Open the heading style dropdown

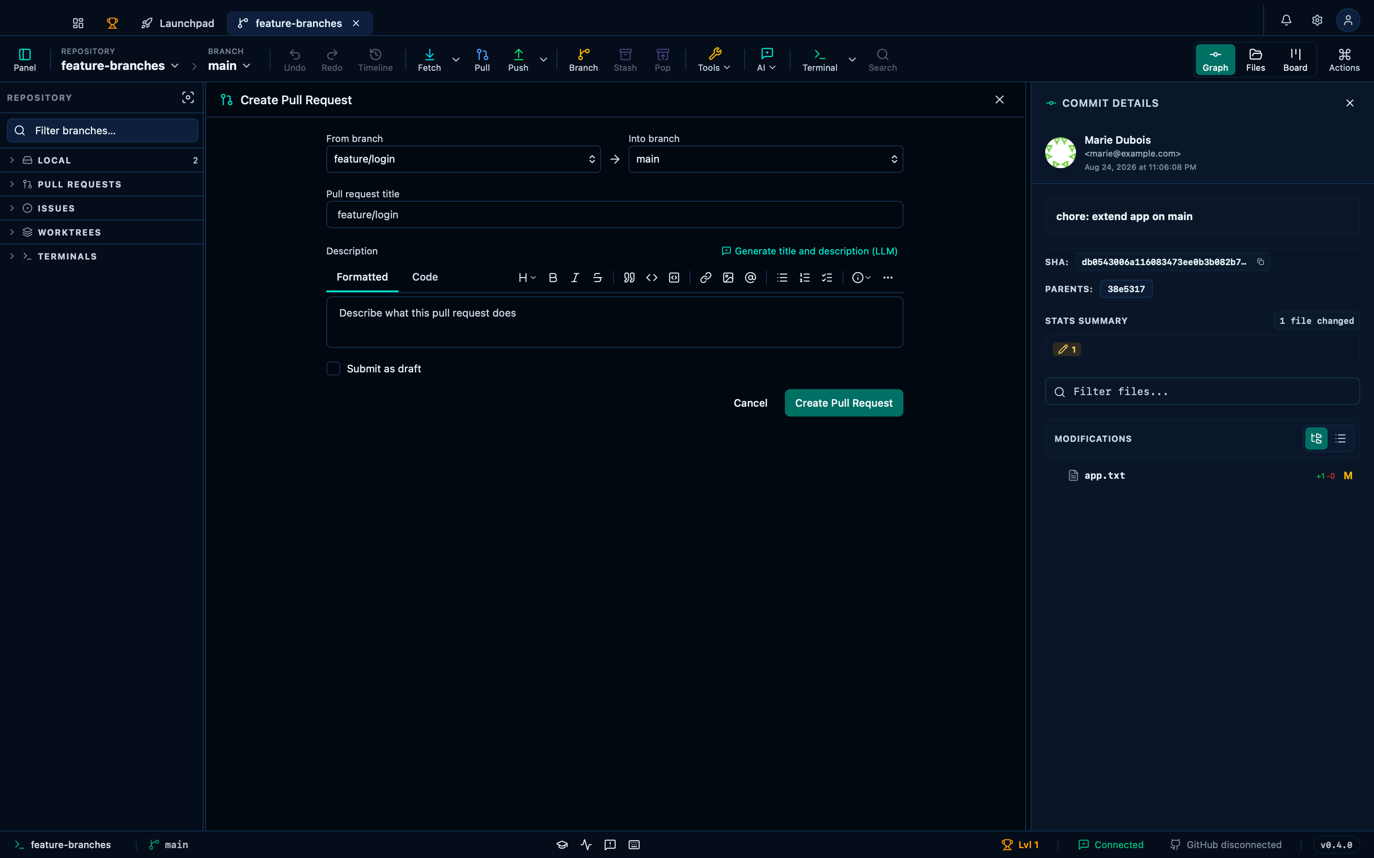tap(526, 278)
